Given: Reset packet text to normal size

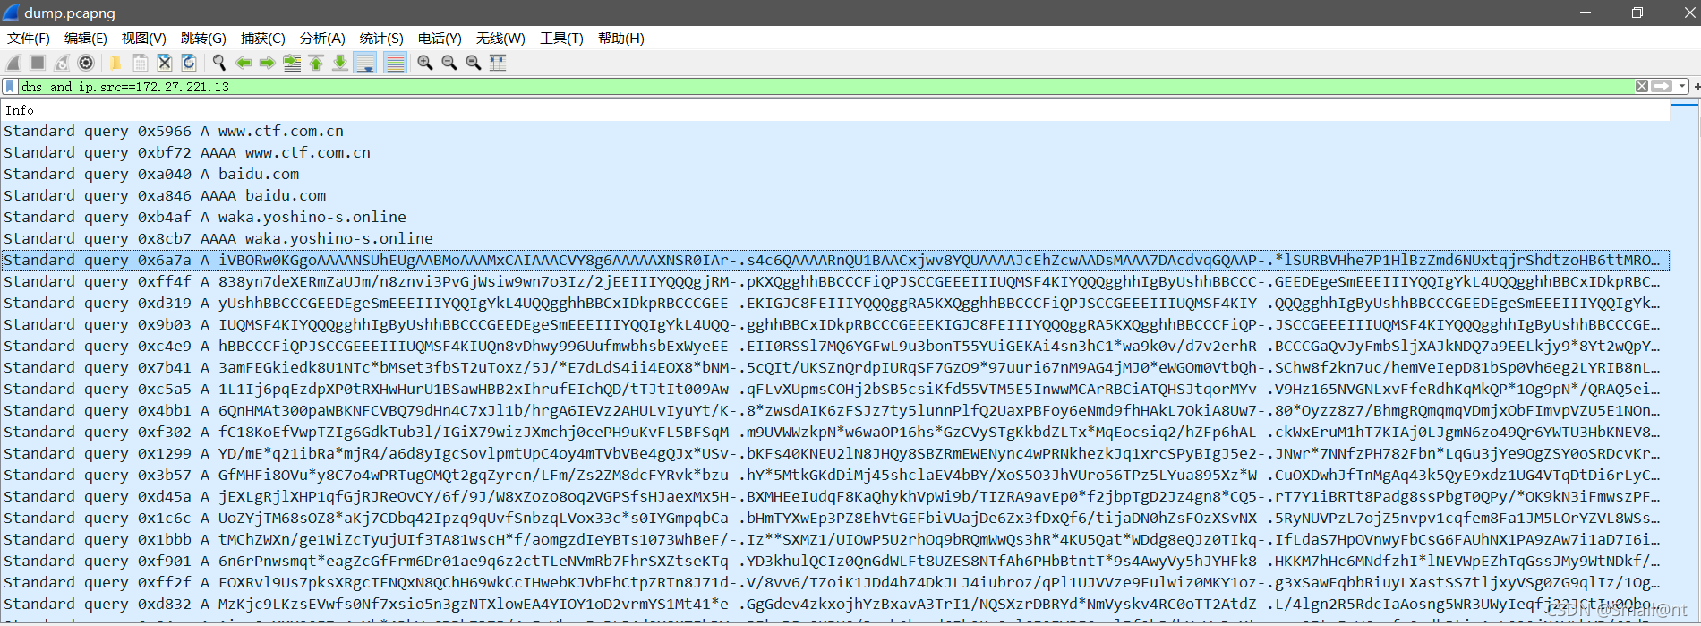Looking at the screenshot, I should tap(474, 63).
